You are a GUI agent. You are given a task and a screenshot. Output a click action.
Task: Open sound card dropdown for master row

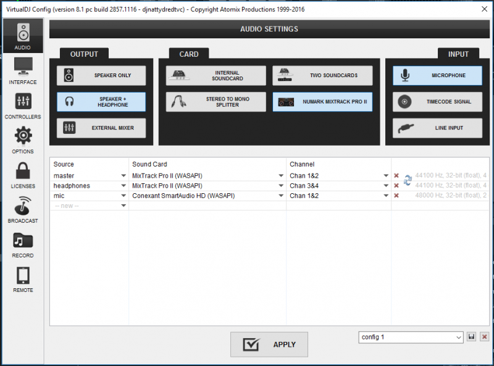click(x=281, y=176)
